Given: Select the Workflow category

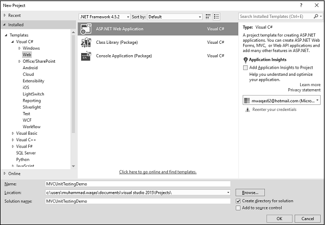Looking at the screenshot, I should point(31,127).
